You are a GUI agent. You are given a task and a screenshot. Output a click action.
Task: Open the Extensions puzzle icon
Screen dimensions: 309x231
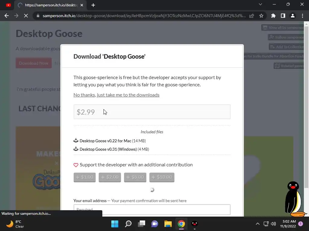pyautogui.click(x=273, y=16)
